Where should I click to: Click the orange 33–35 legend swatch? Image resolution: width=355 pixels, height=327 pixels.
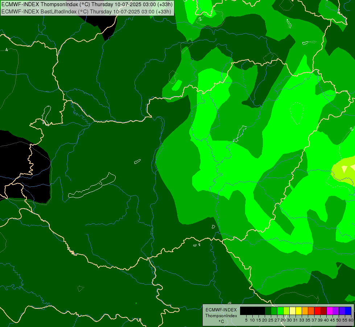click(305, 311)
